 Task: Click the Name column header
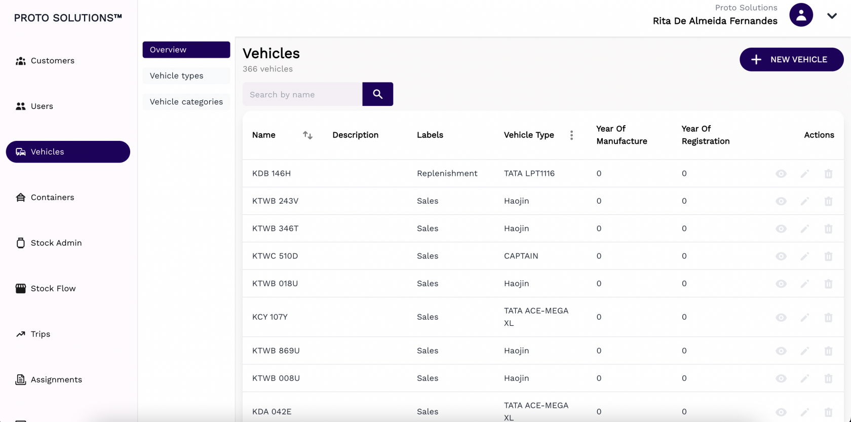pos(263,135)
